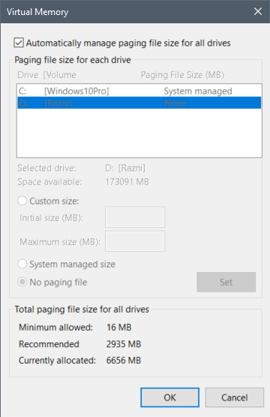The width and height of the screenshot is (270, 417).
Task: Click the Paging File Size (MB) header
Action: click(183, 75)
